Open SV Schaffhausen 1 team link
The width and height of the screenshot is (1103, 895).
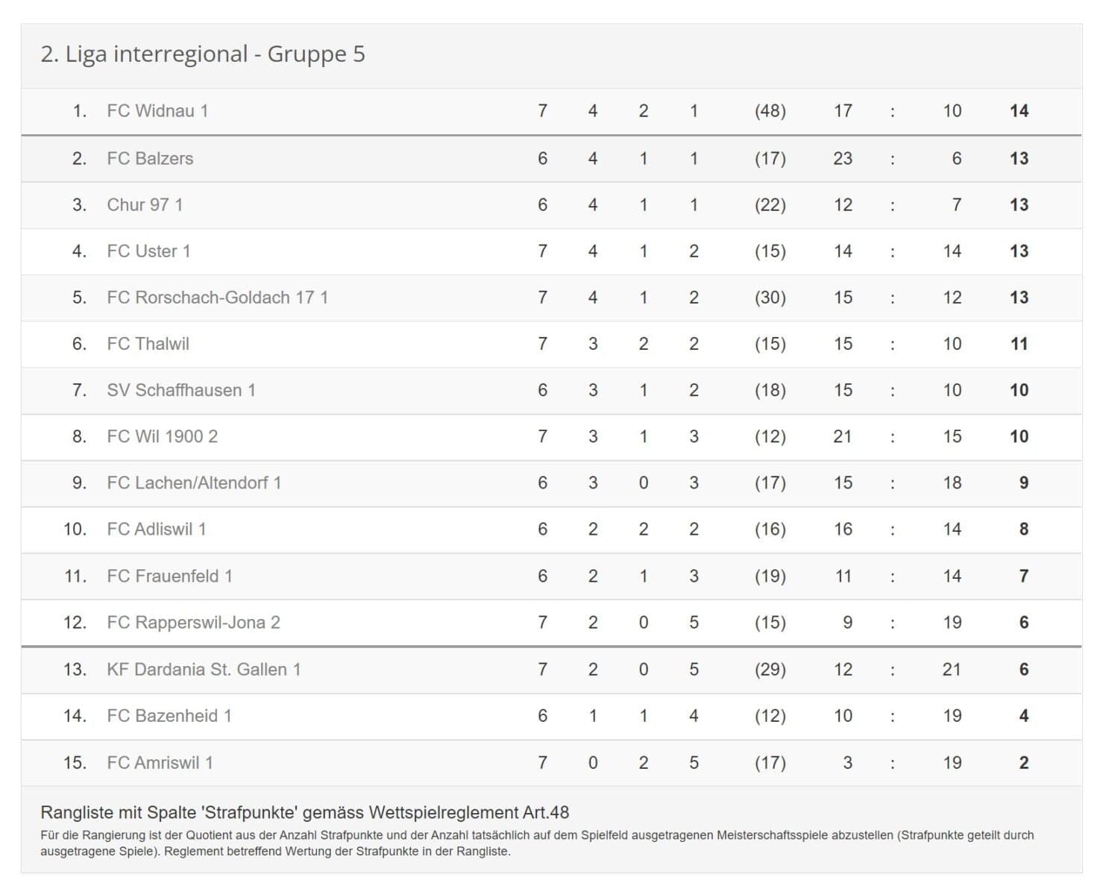tap(181, 390)
